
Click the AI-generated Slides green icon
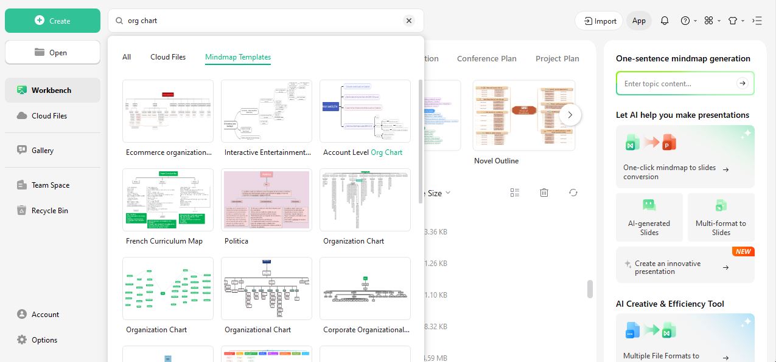click(x=649, y=205)
